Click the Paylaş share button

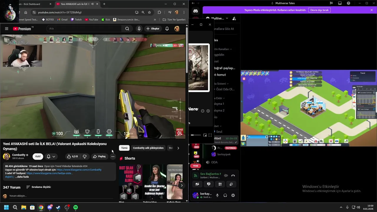pos(99,156)
